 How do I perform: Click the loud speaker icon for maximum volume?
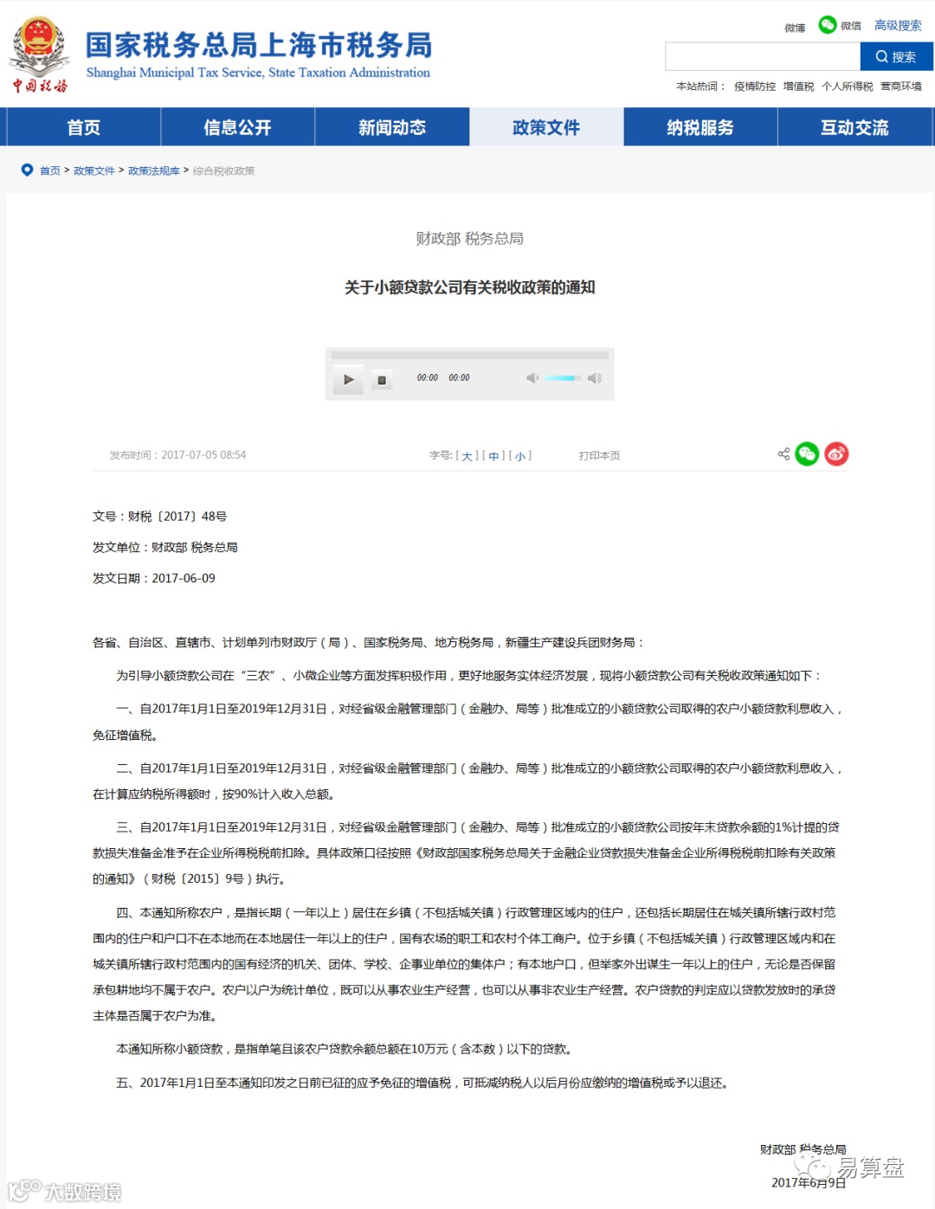coord(595,378)
